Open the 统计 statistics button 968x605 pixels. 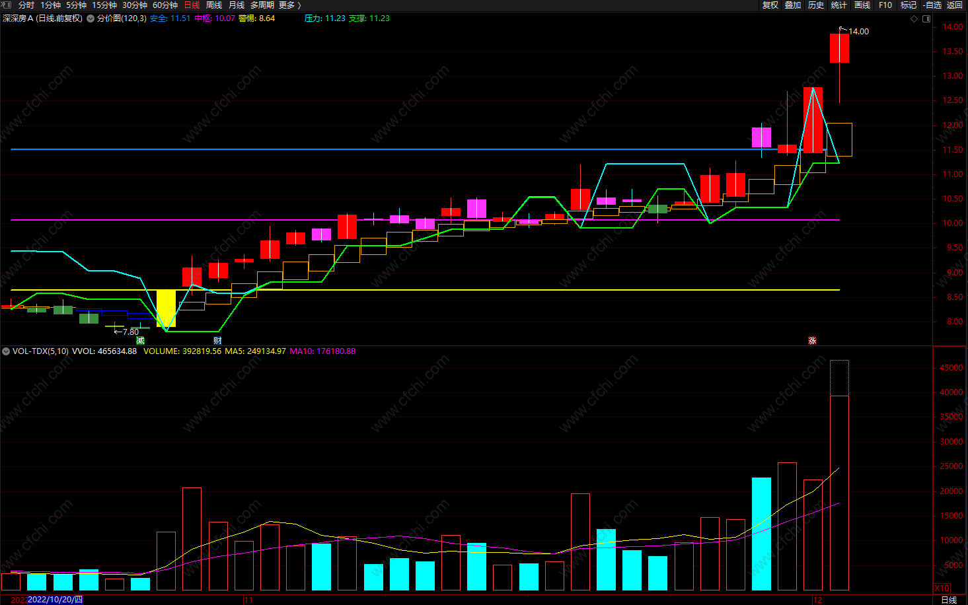(839, 5)
